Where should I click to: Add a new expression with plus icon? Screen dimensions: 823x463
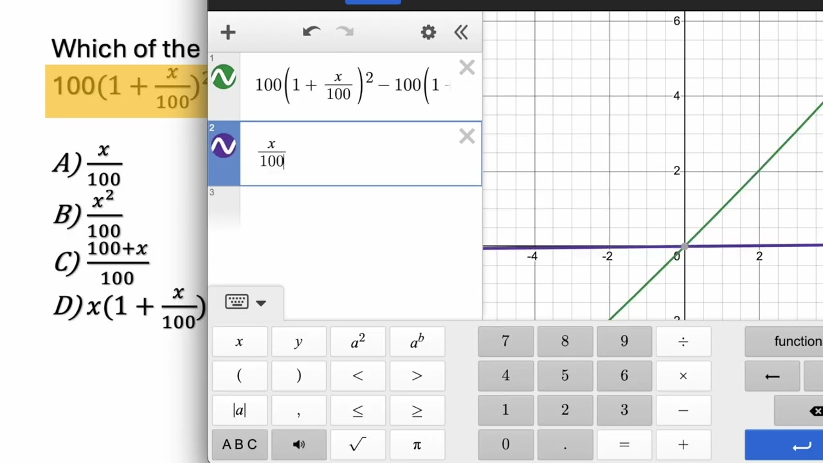[x=228, y=32]
